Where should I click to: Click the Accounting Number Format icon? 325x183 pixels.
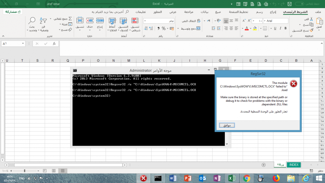coord(172,28)
